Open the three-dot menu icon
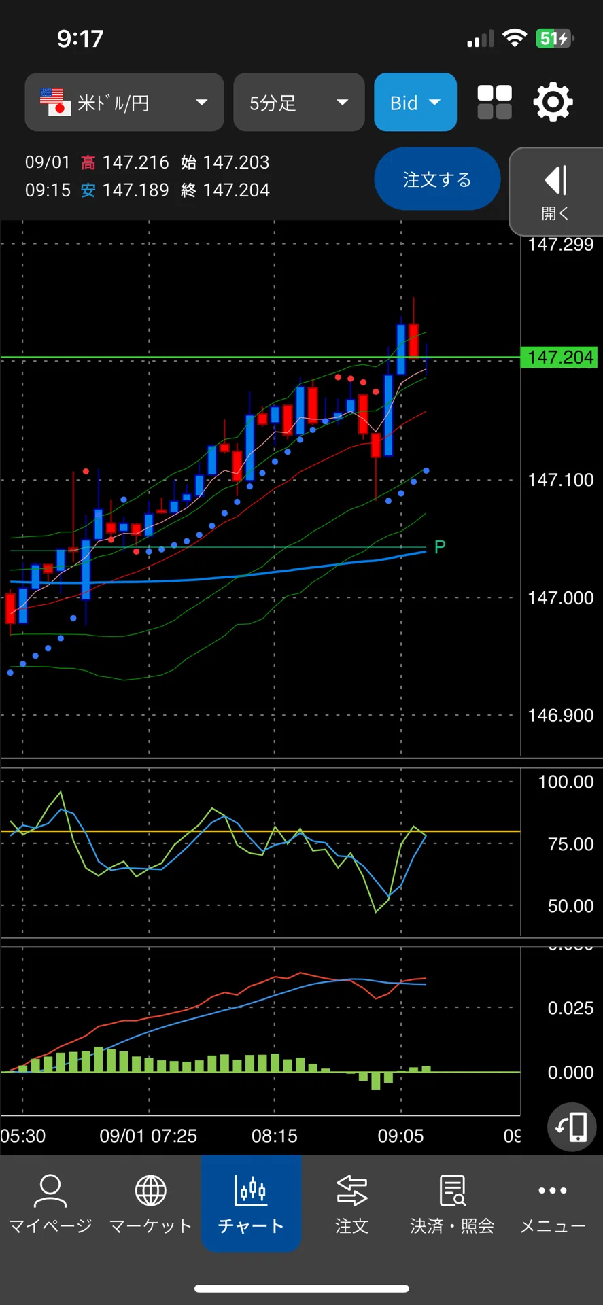The height and width of the screenshot is (1305, 603). coord(553,1190)
